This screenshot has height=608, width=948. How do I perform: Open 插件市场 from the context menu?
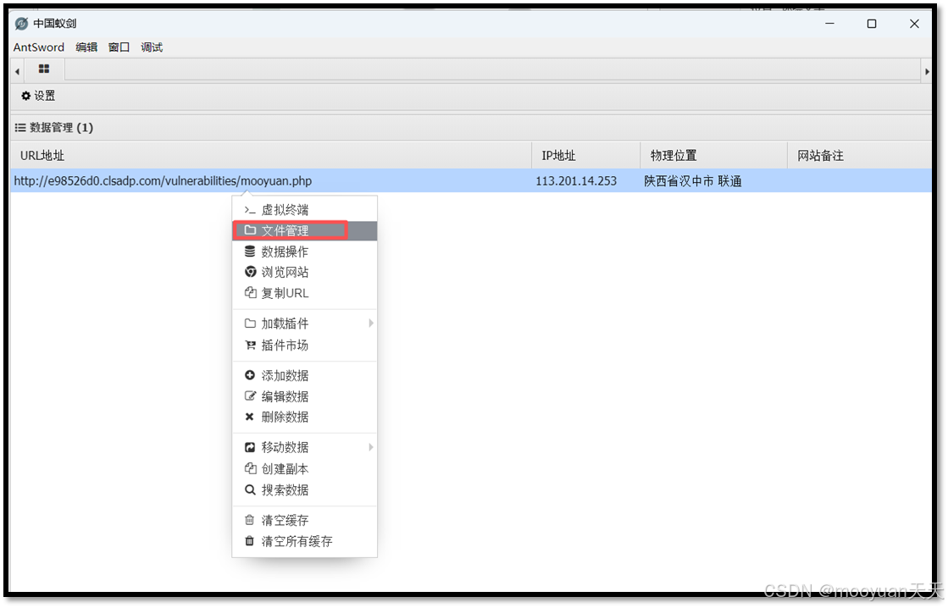(x=305, y=345)
